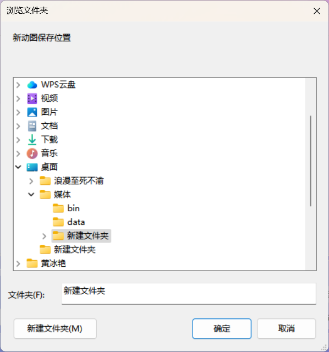Select the 桌面 desktop icon
Image resolution: width=329 pixels, height=352 pixels.
click(x=32, y=167)
